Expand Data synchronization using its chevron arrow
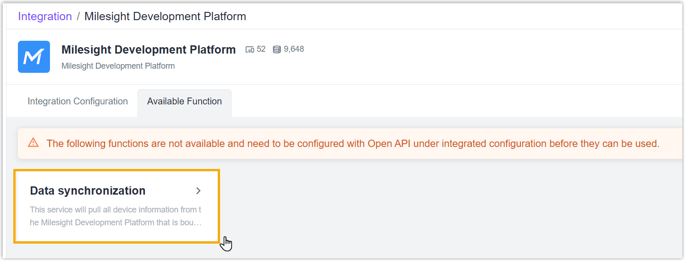The image size is (685, 261). [199, 191]
